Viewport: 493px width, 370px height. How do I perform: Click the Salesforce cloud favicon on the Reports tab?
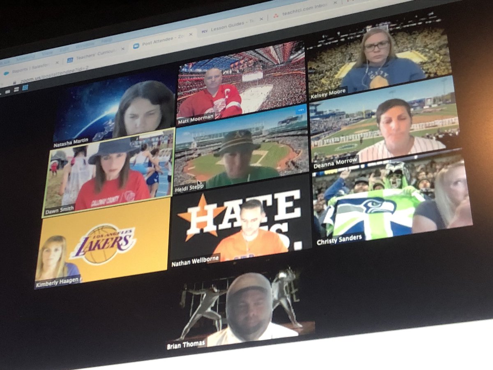pyautogui.click(x=6, y=74)
